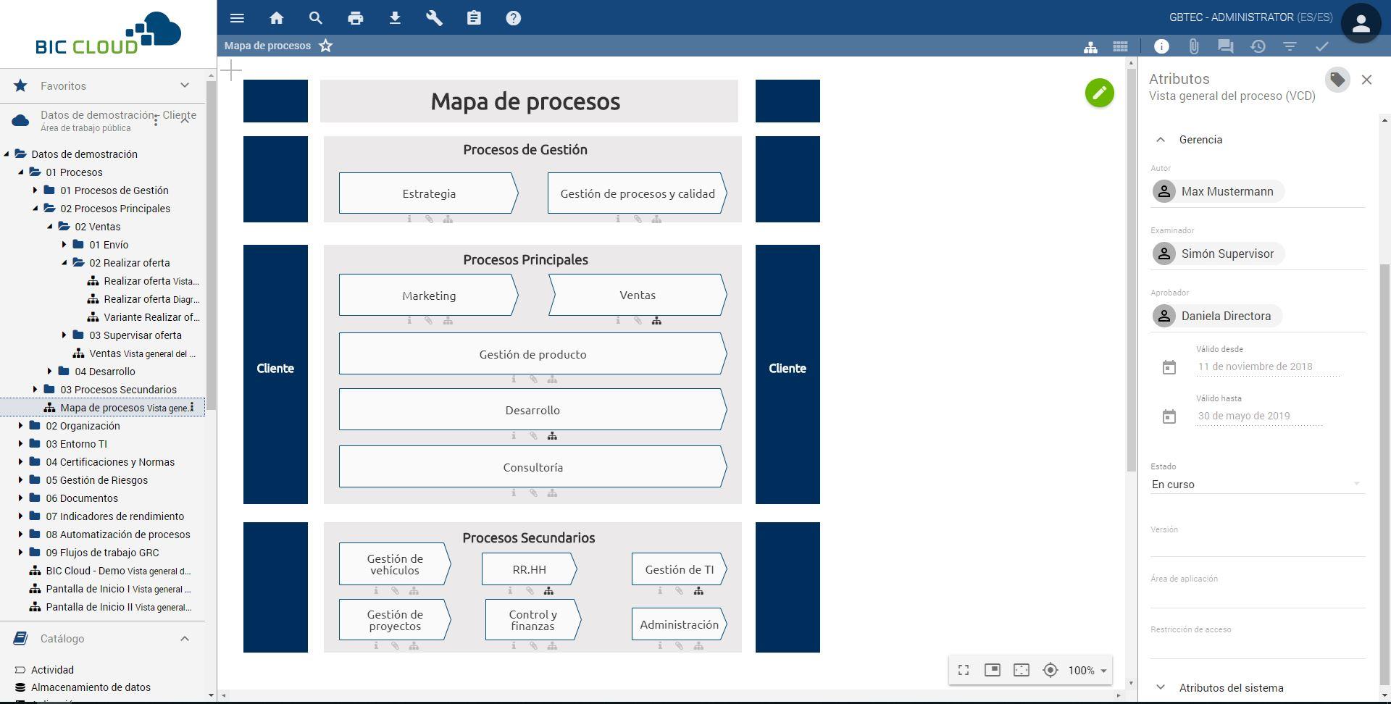Open user profile avatar
The height and width of the screenshot is (704, 1391).
coord(1361,23)
